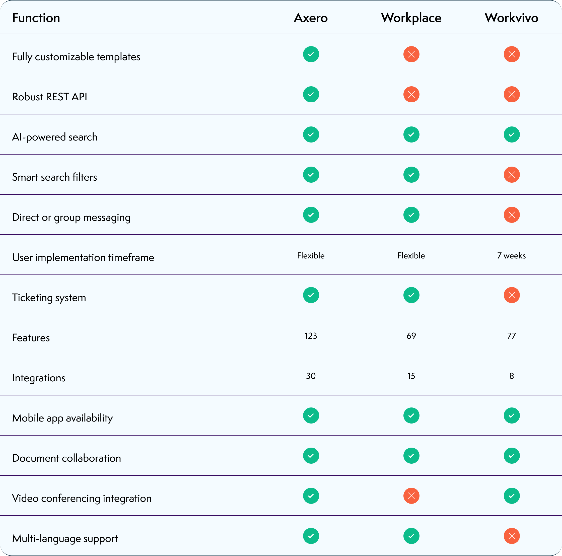This screenshot has width=562, height=556.
Task: Select the Workplace column header
Action: (x=411, y=18)
